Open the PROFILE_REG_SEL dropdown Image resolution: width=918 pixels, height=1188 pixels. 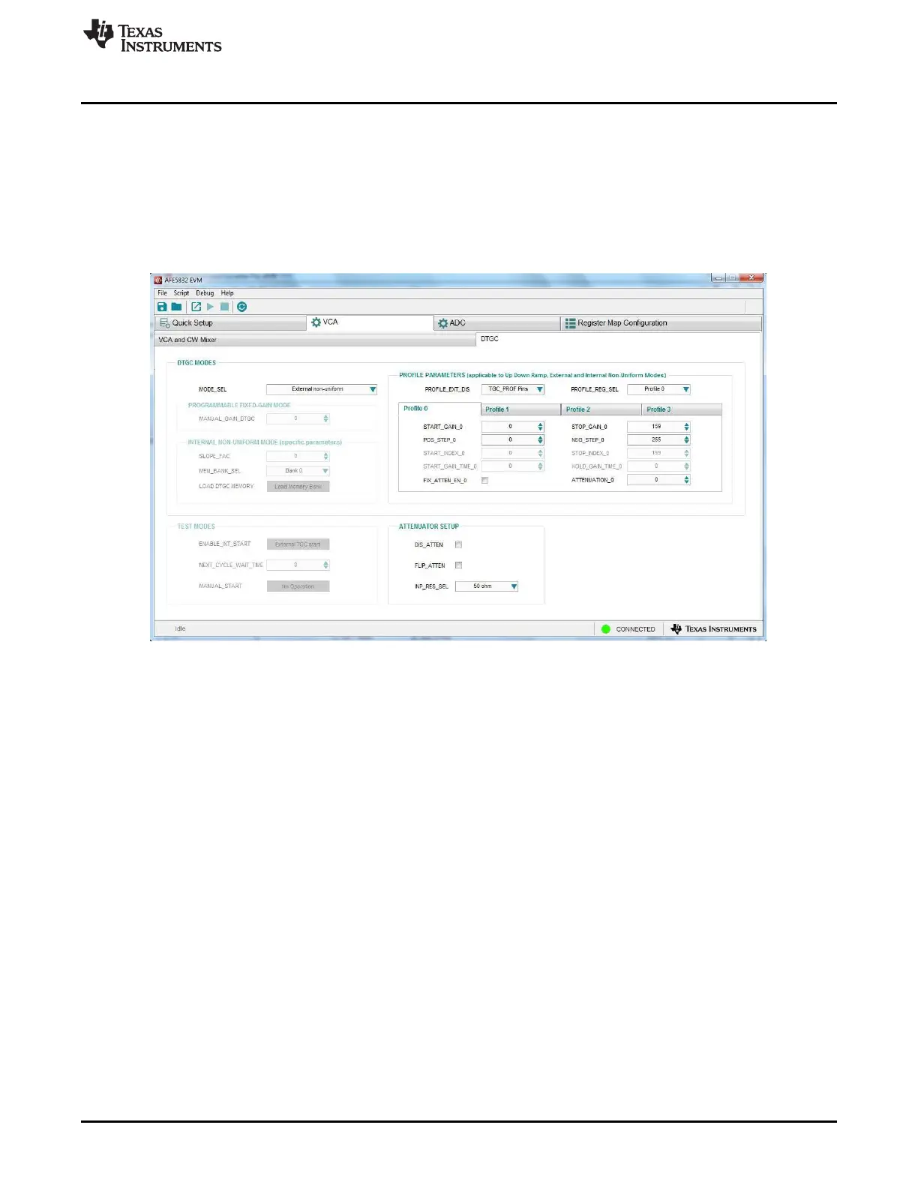point(658,389)
